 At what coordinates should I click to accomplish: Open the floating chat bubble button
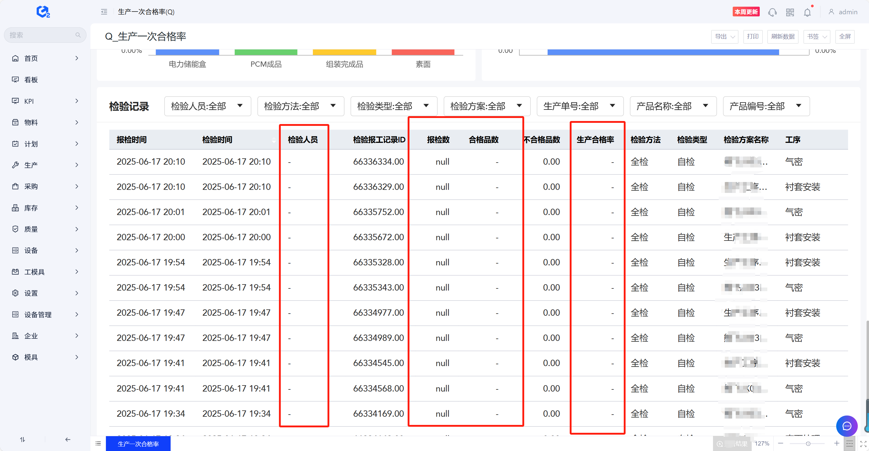point(847,426)
